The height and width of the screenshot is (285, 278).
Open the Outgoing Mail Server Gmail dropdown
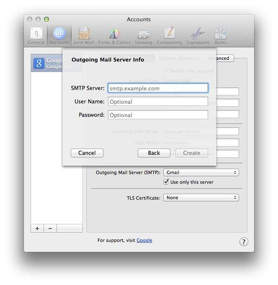(201, 172)
